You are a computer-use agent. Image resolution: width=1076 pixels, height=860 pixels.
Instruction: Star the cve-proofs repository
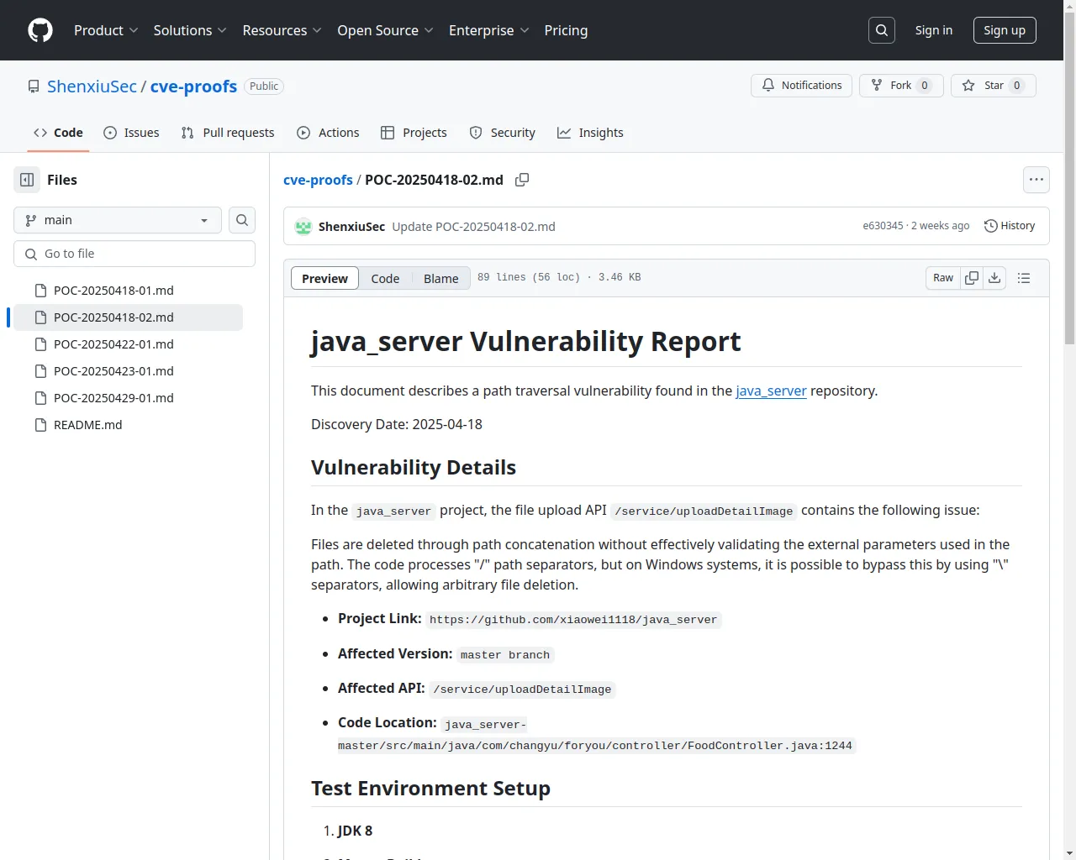click(994, 86)
